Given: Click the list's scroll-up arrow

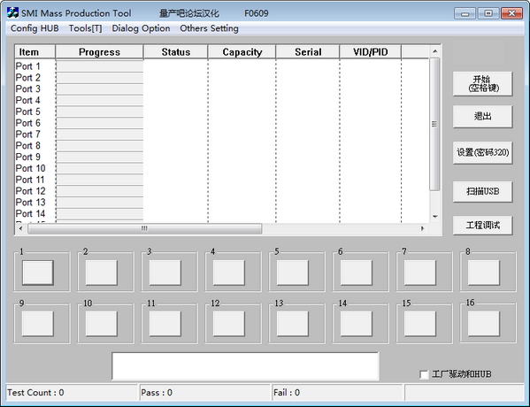Looking at the screenshot, I should [x=435, y=51].
